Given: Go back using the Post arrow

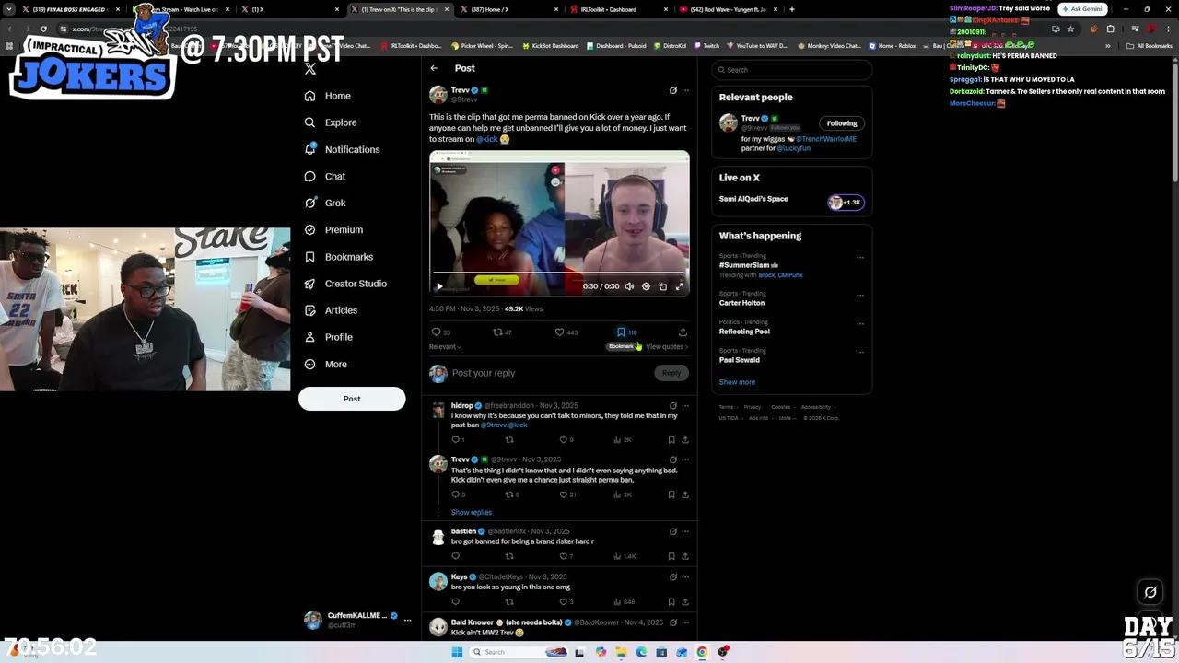Looking at the screenshot, I should [x=434, y=68].
